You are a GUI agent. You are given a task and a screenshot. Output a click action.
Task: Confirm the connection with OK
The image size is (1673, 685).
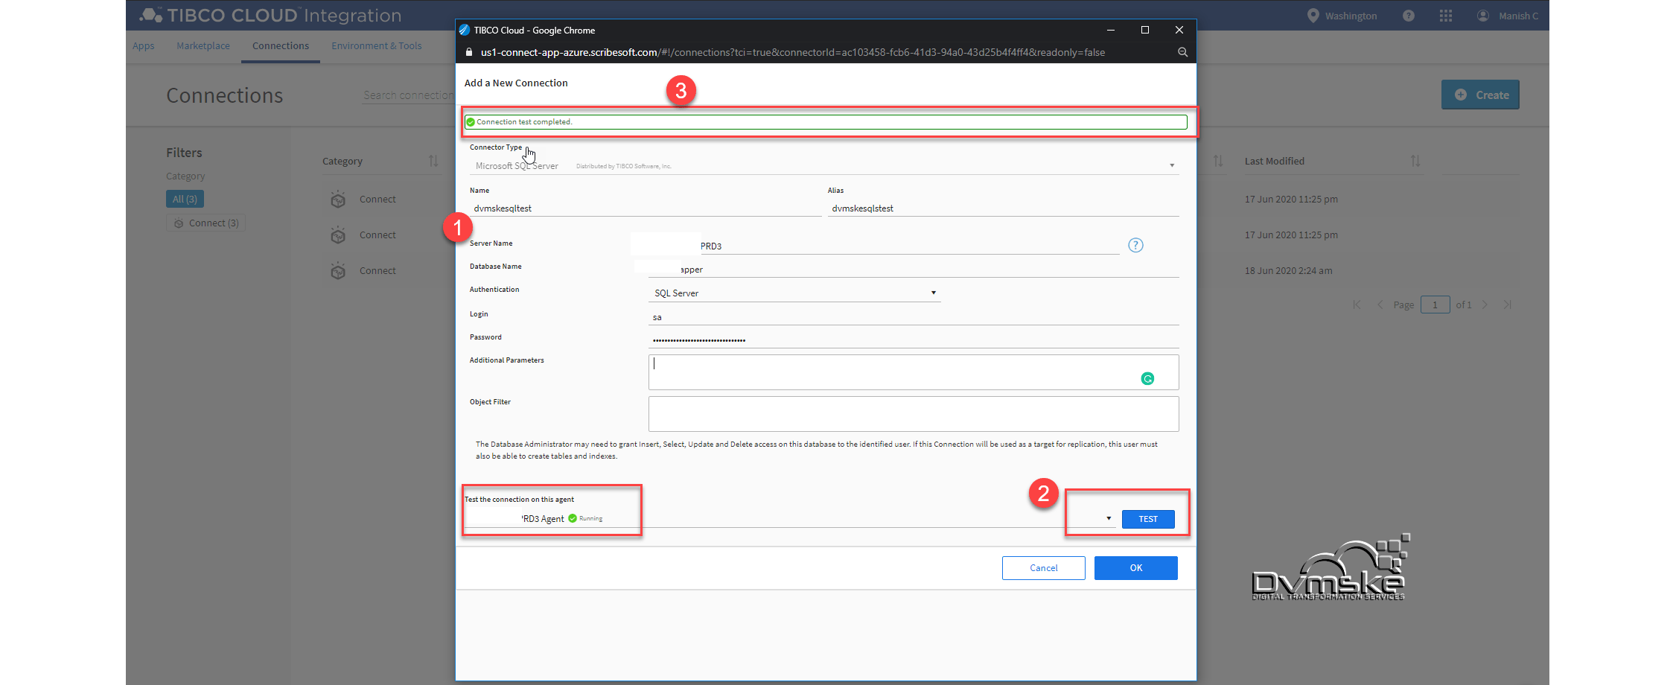pyautogui.click(x=1135, y=567)
